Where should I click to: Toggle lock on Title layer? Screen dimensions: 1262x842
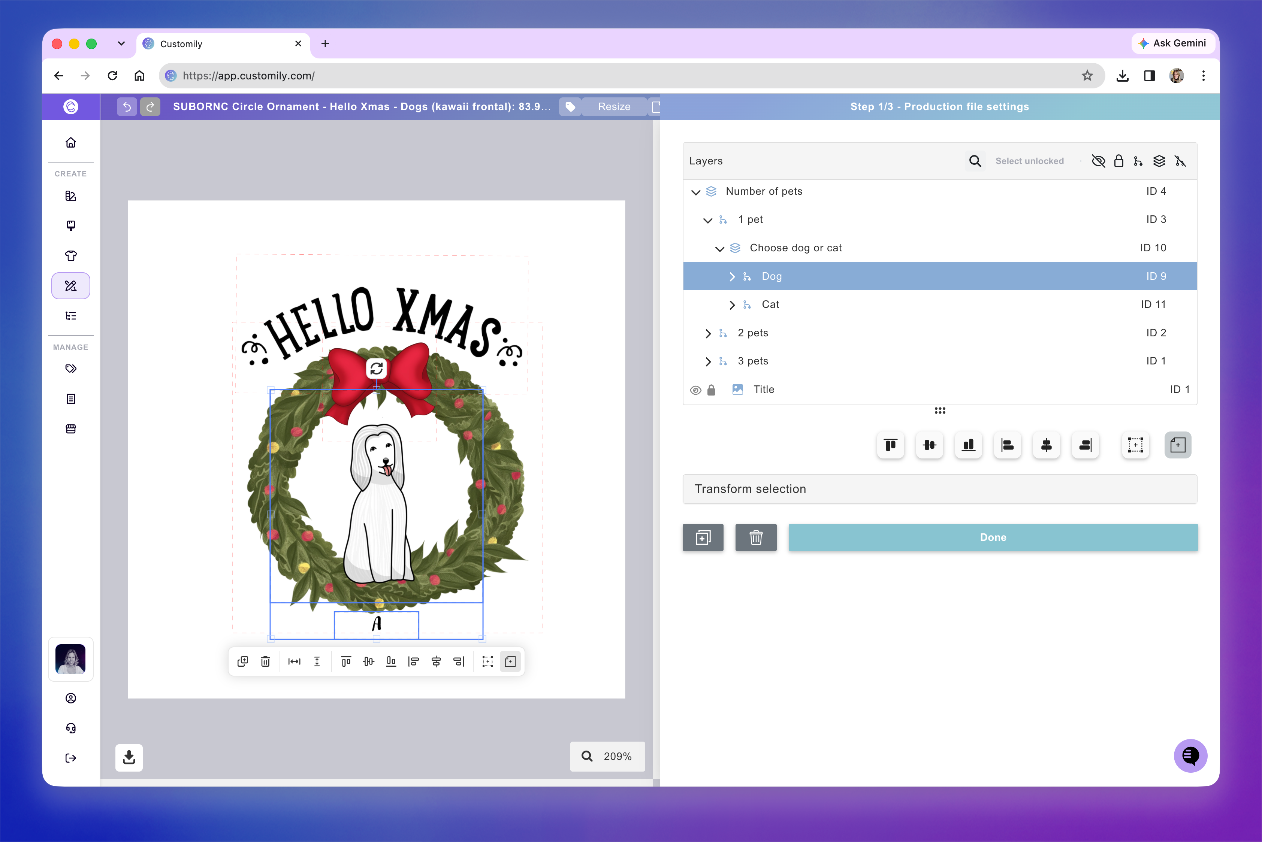[711, 390]
